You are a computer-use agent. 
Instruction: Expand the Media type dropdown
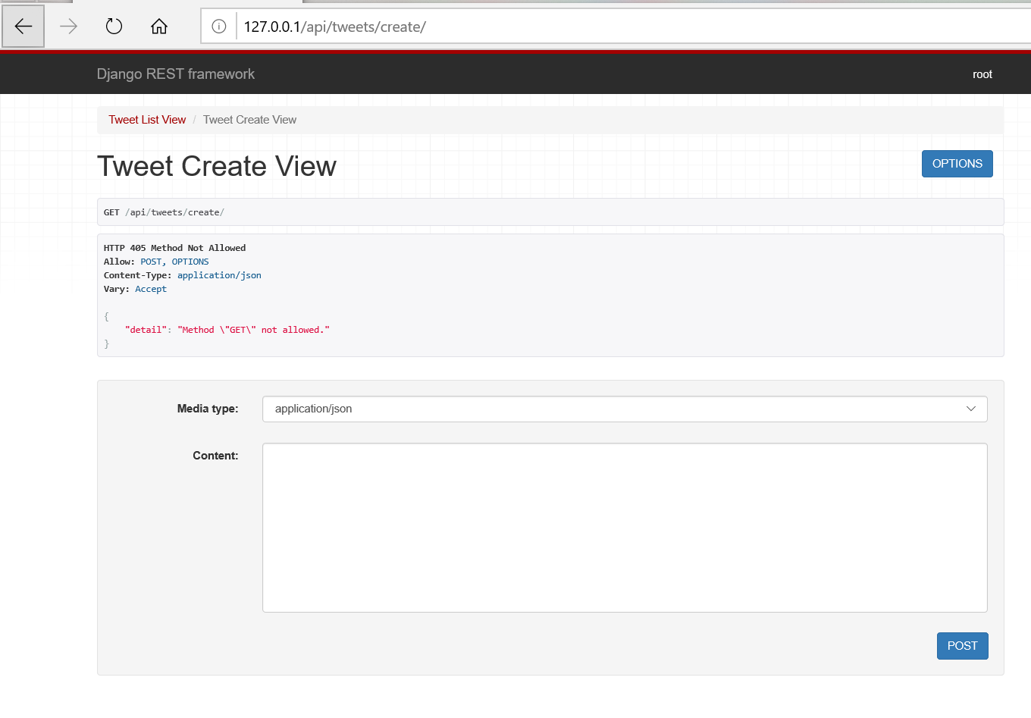625,409
